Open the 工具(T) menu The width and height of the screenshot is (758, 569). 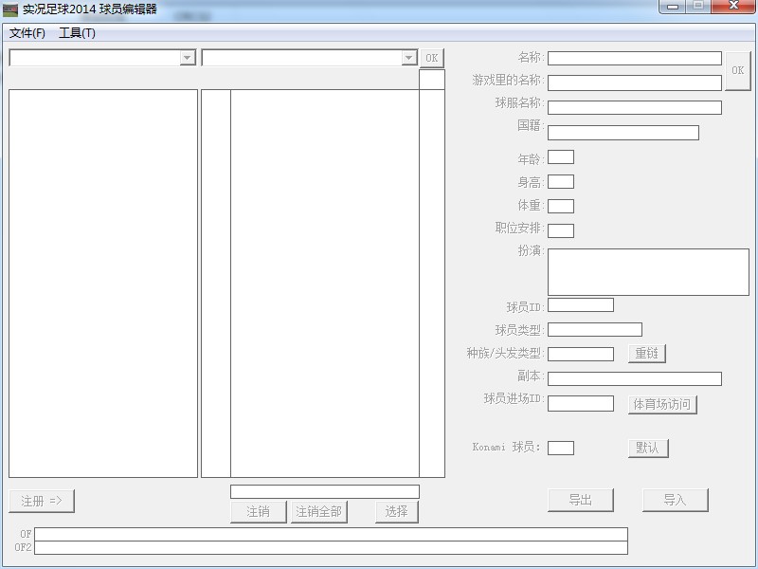click(x=78, y=33)
